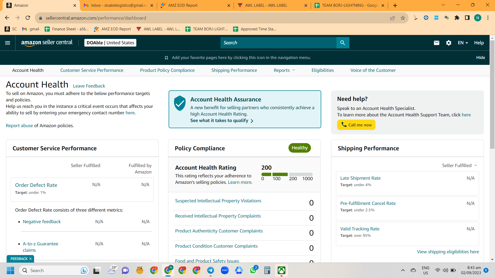Click View shipping eligibilities here
The image size is (495, 278).
click(448, 252)
